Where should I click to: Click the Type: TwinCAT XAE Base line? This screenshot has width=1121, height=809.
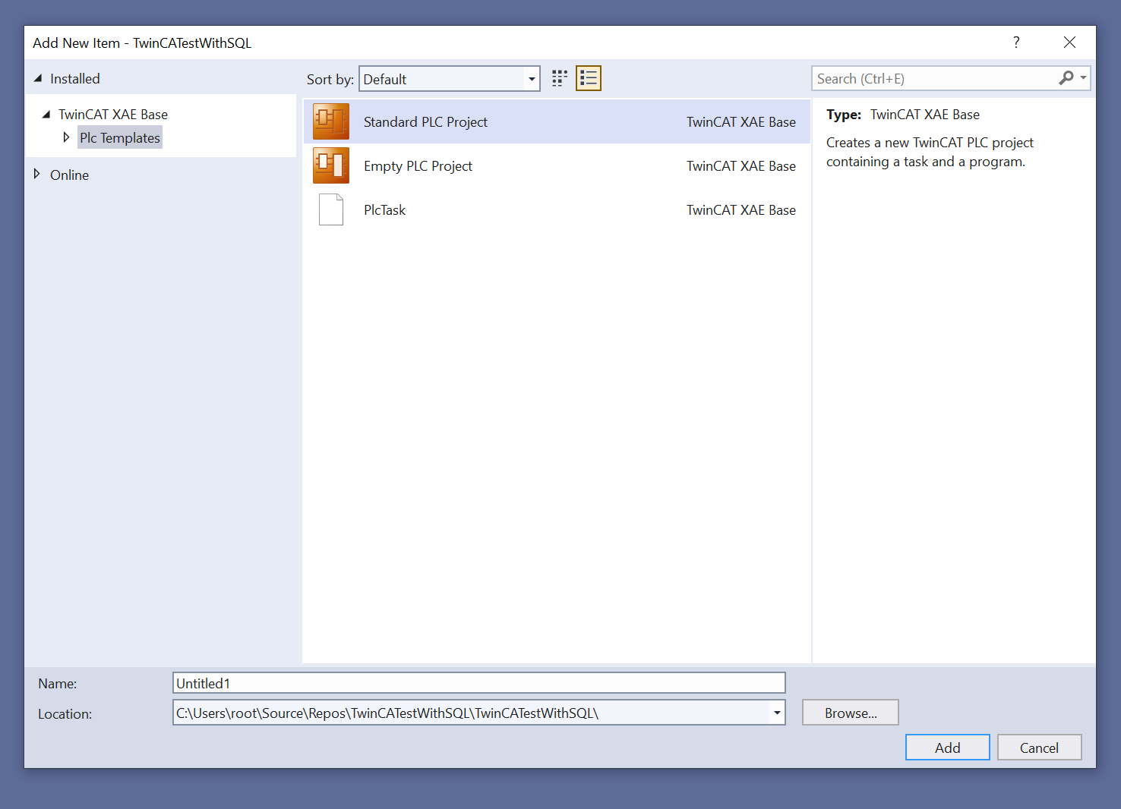pos(903,115)
